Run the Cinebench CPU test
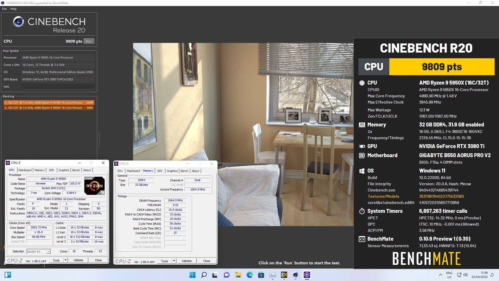The height and width of the screenshot is (281, 499). coord(89,41)
